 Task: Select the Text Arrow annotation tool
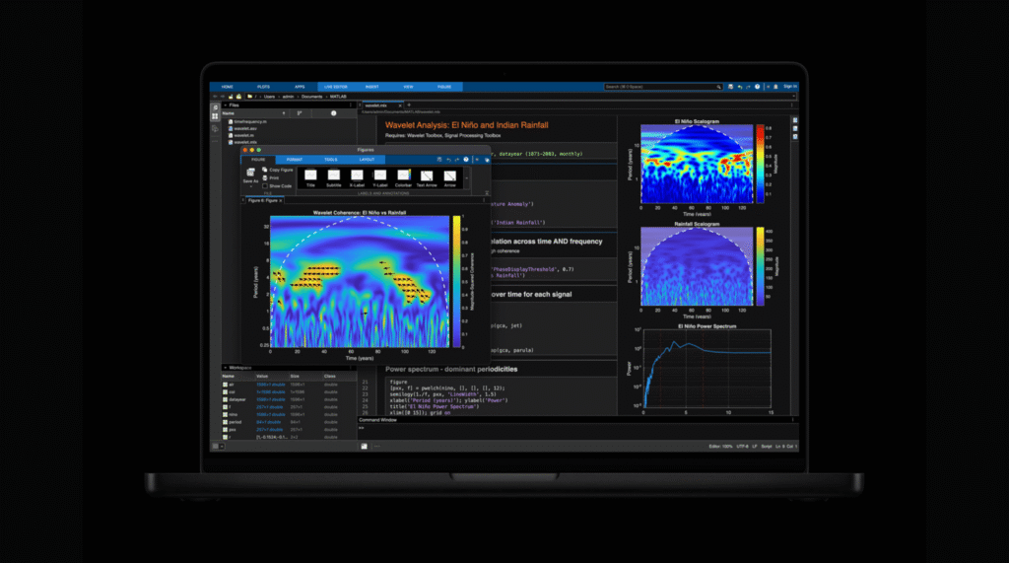coord(427,176)
